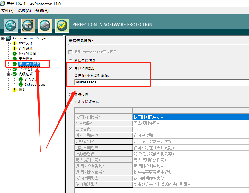Click green check icon beside 高级选项
The height and width of the screenshot is (193, 249).
coord(14,74)
